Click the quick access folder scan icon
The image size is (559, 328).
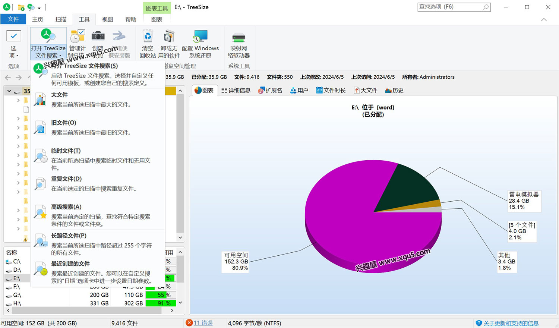[21, 7]
